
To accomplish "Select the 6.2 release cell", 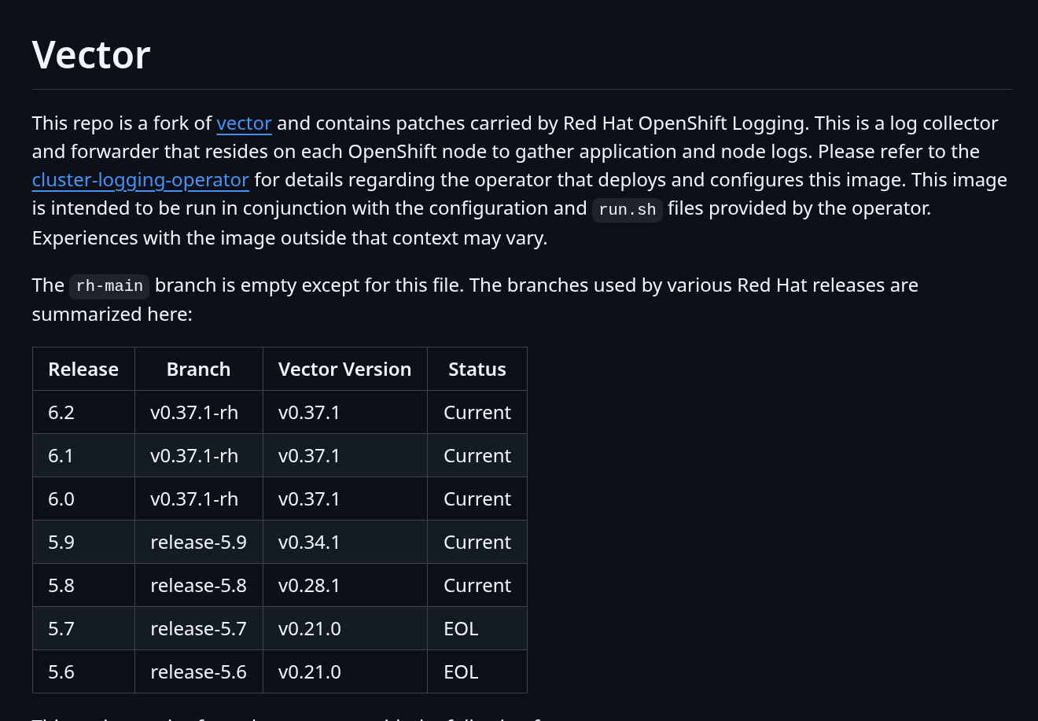I will (x=61, y=413).
